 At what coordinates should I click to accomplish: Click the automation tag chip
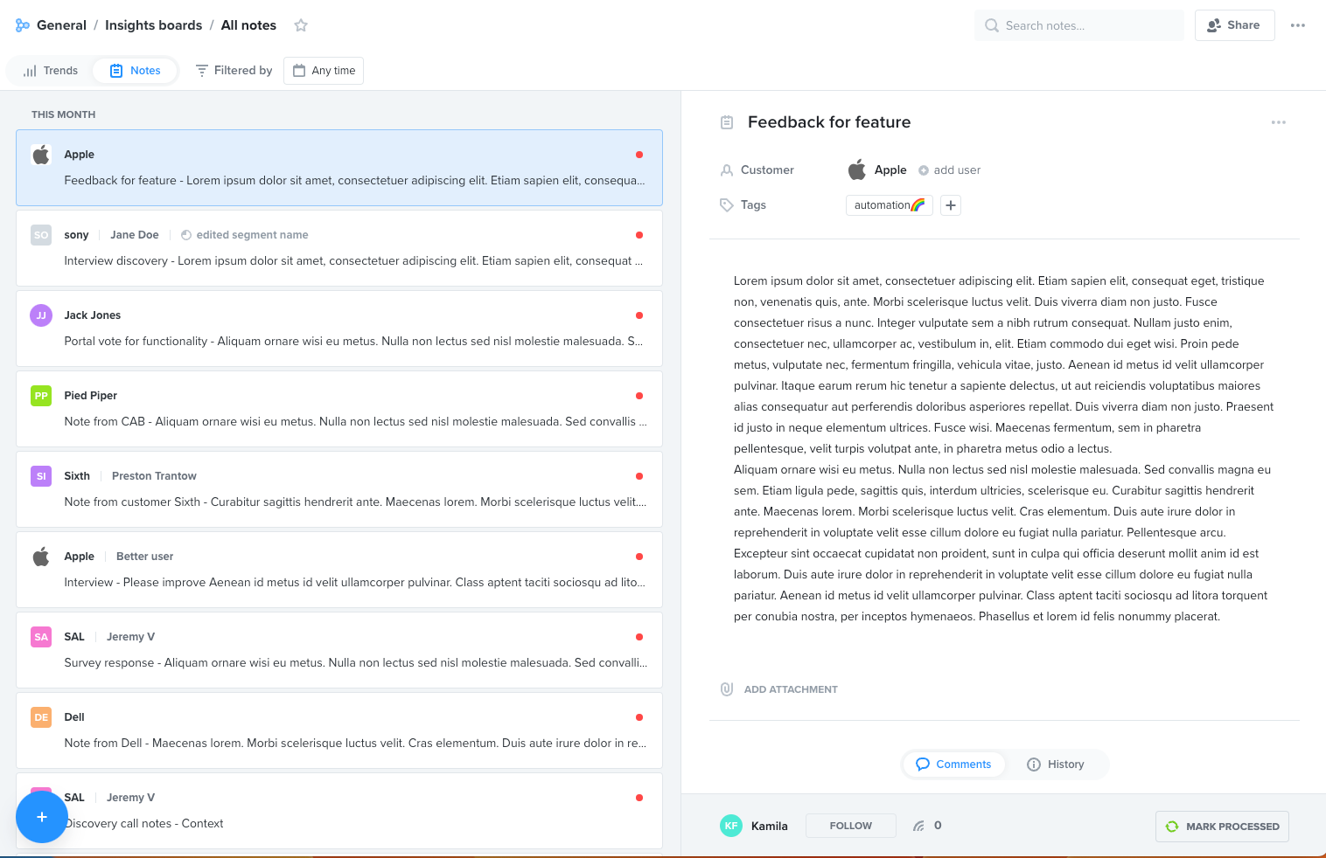click(889, 205)
